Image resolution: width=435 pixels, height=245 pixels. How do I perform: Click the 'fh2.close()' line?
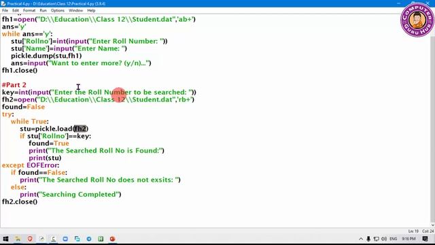pos(20,201)
